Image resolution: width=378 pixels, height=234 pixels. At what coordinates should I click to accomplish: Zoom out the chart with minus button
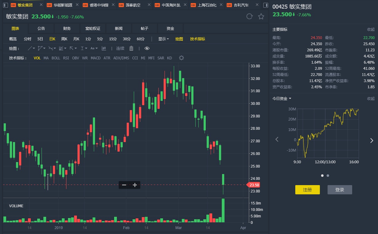(124, 185)
